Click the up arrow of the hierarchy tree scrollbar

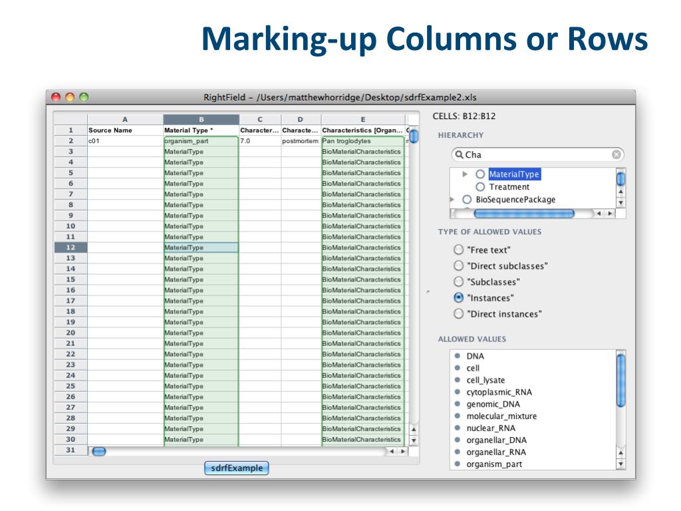pyautogui.click(x=621, y=191)
